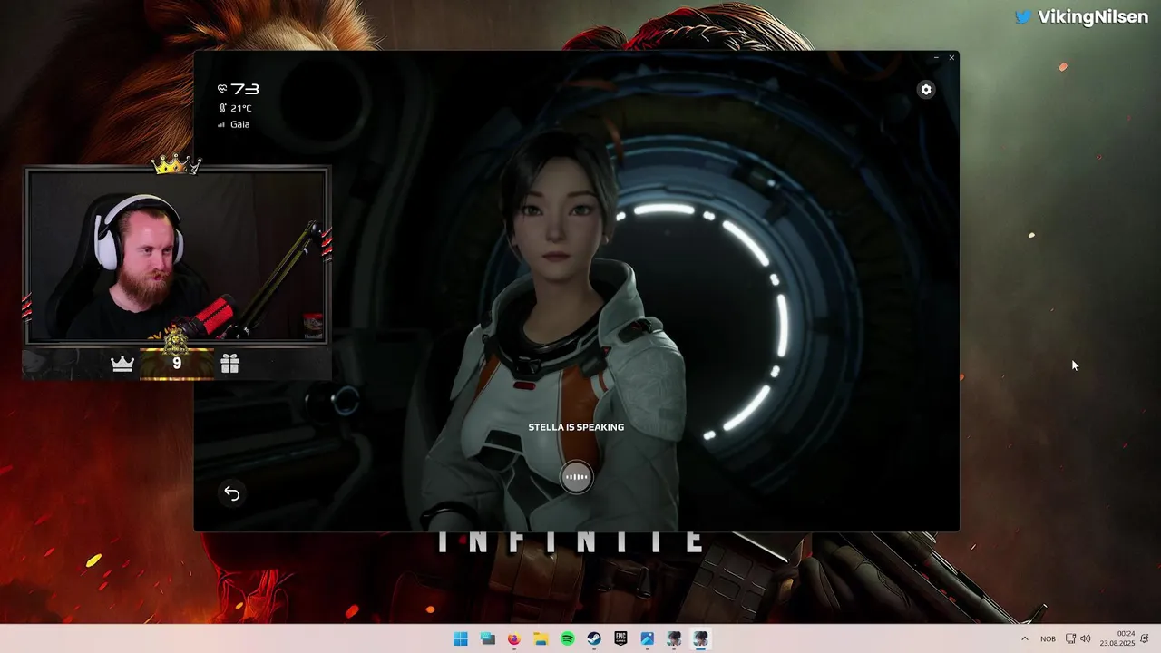Click the 21°C temperature reading
Viewport: 1161px width, 653px height.
(x=235, y=108)
